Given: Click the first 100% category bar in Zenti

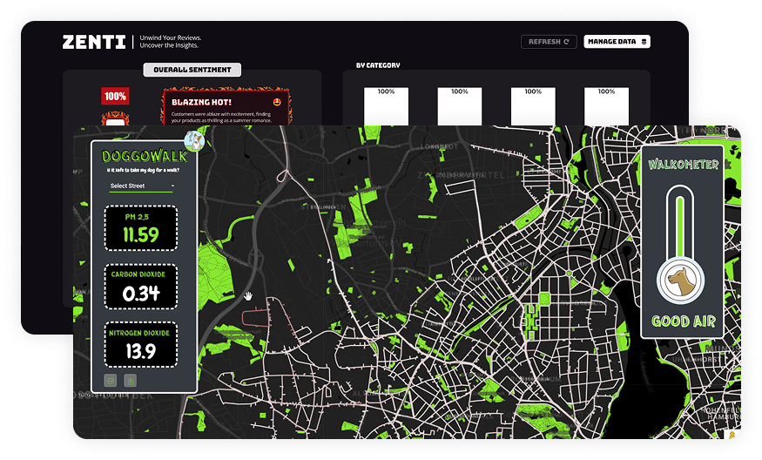Looking at the screenshot, I should click(387, 106).
